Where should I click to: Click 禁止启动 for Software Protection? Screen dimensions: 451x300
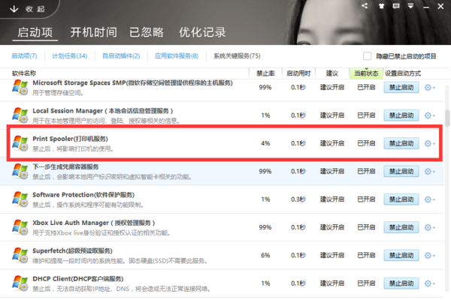[401, 199]
